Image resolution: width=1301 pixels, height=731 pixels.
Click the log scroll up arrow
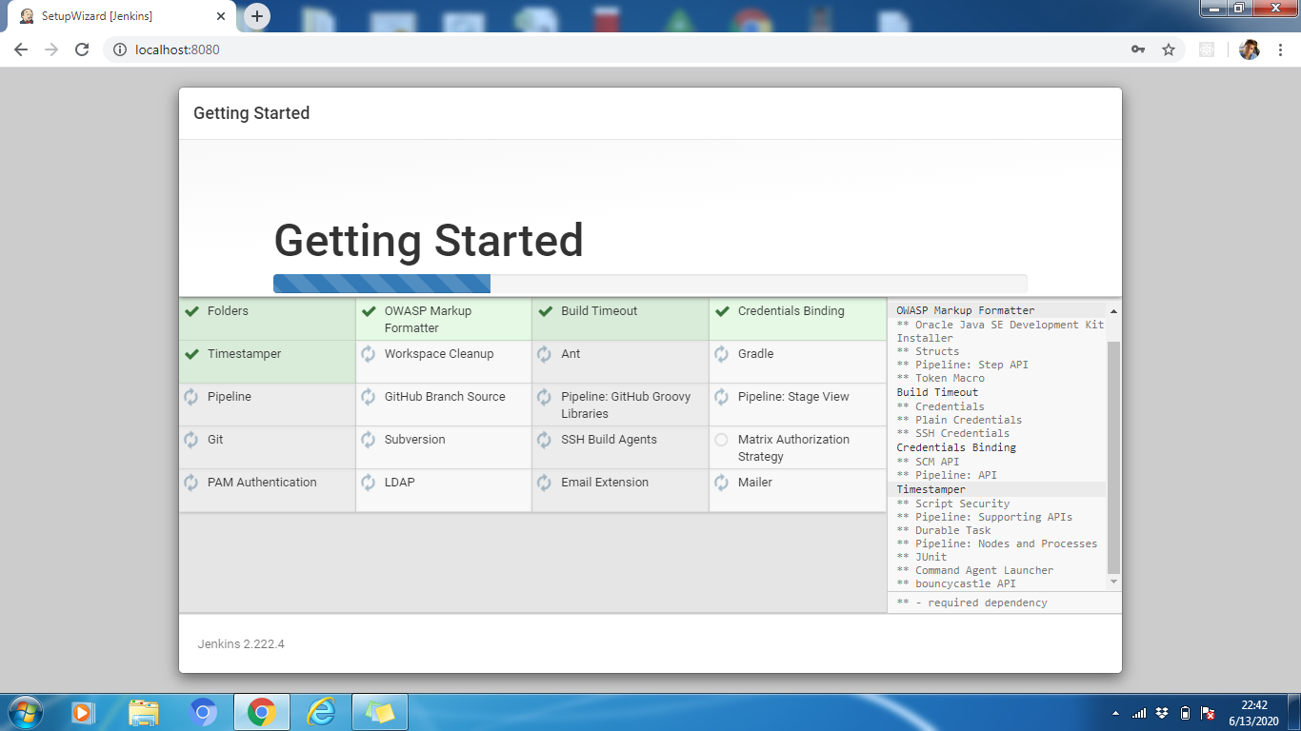[1114, 311]
